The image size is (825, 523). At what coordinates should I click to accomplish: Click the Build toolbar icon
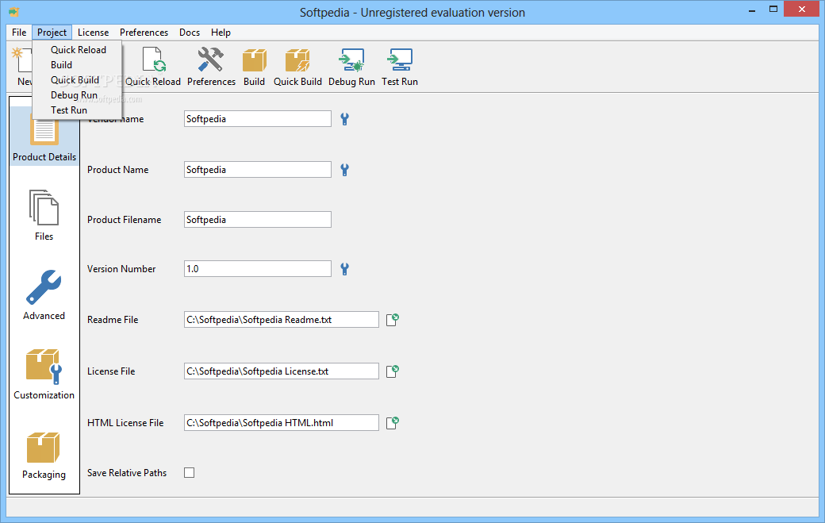pyautogui.click(x=254, y=67)
